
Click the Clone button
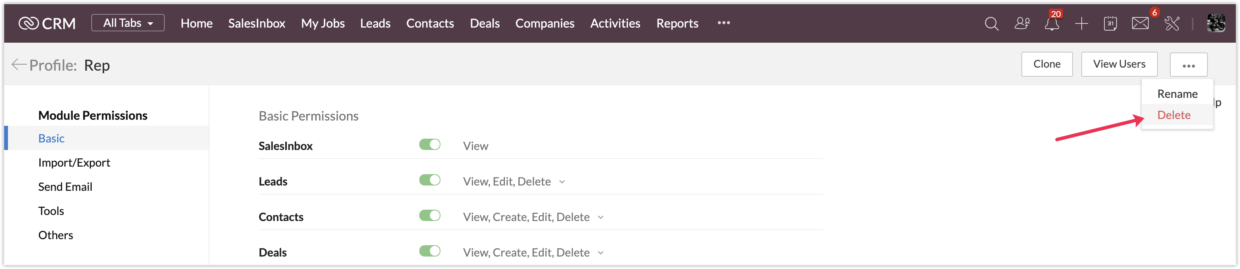[1046, 64]
